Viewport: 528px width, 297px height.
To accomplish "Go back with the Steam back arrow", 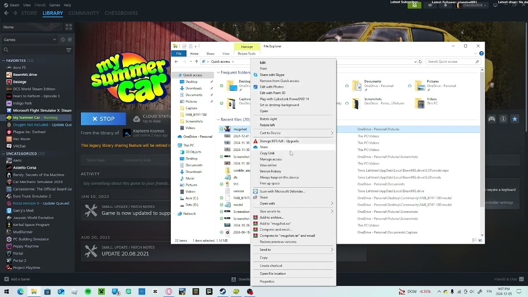I will [6, 13].
